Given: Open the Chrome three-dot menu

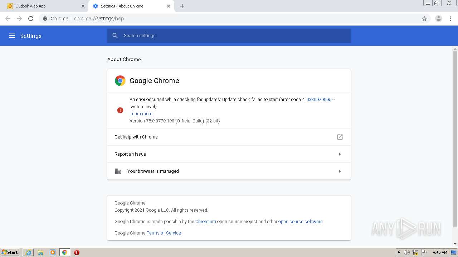Looking at the screenshot, I should pyautogui.click(x=450, y=19).
